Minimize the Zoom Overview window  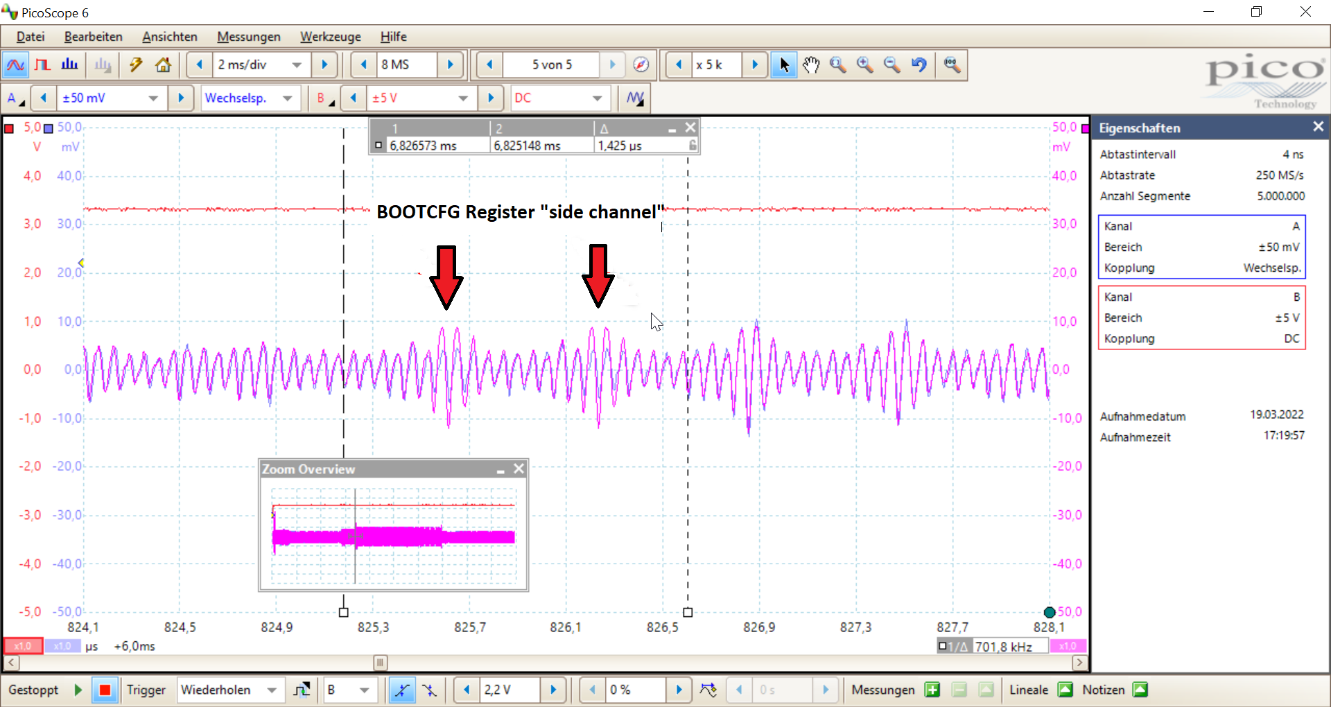501,470
